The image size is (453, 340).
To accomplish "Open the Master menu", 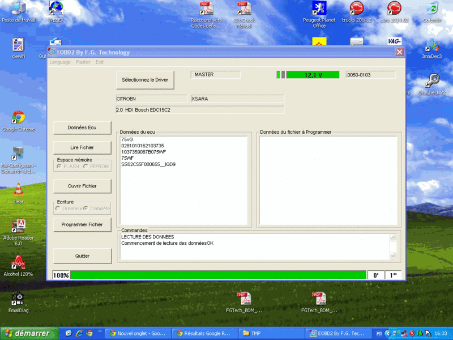I will 83,62.
